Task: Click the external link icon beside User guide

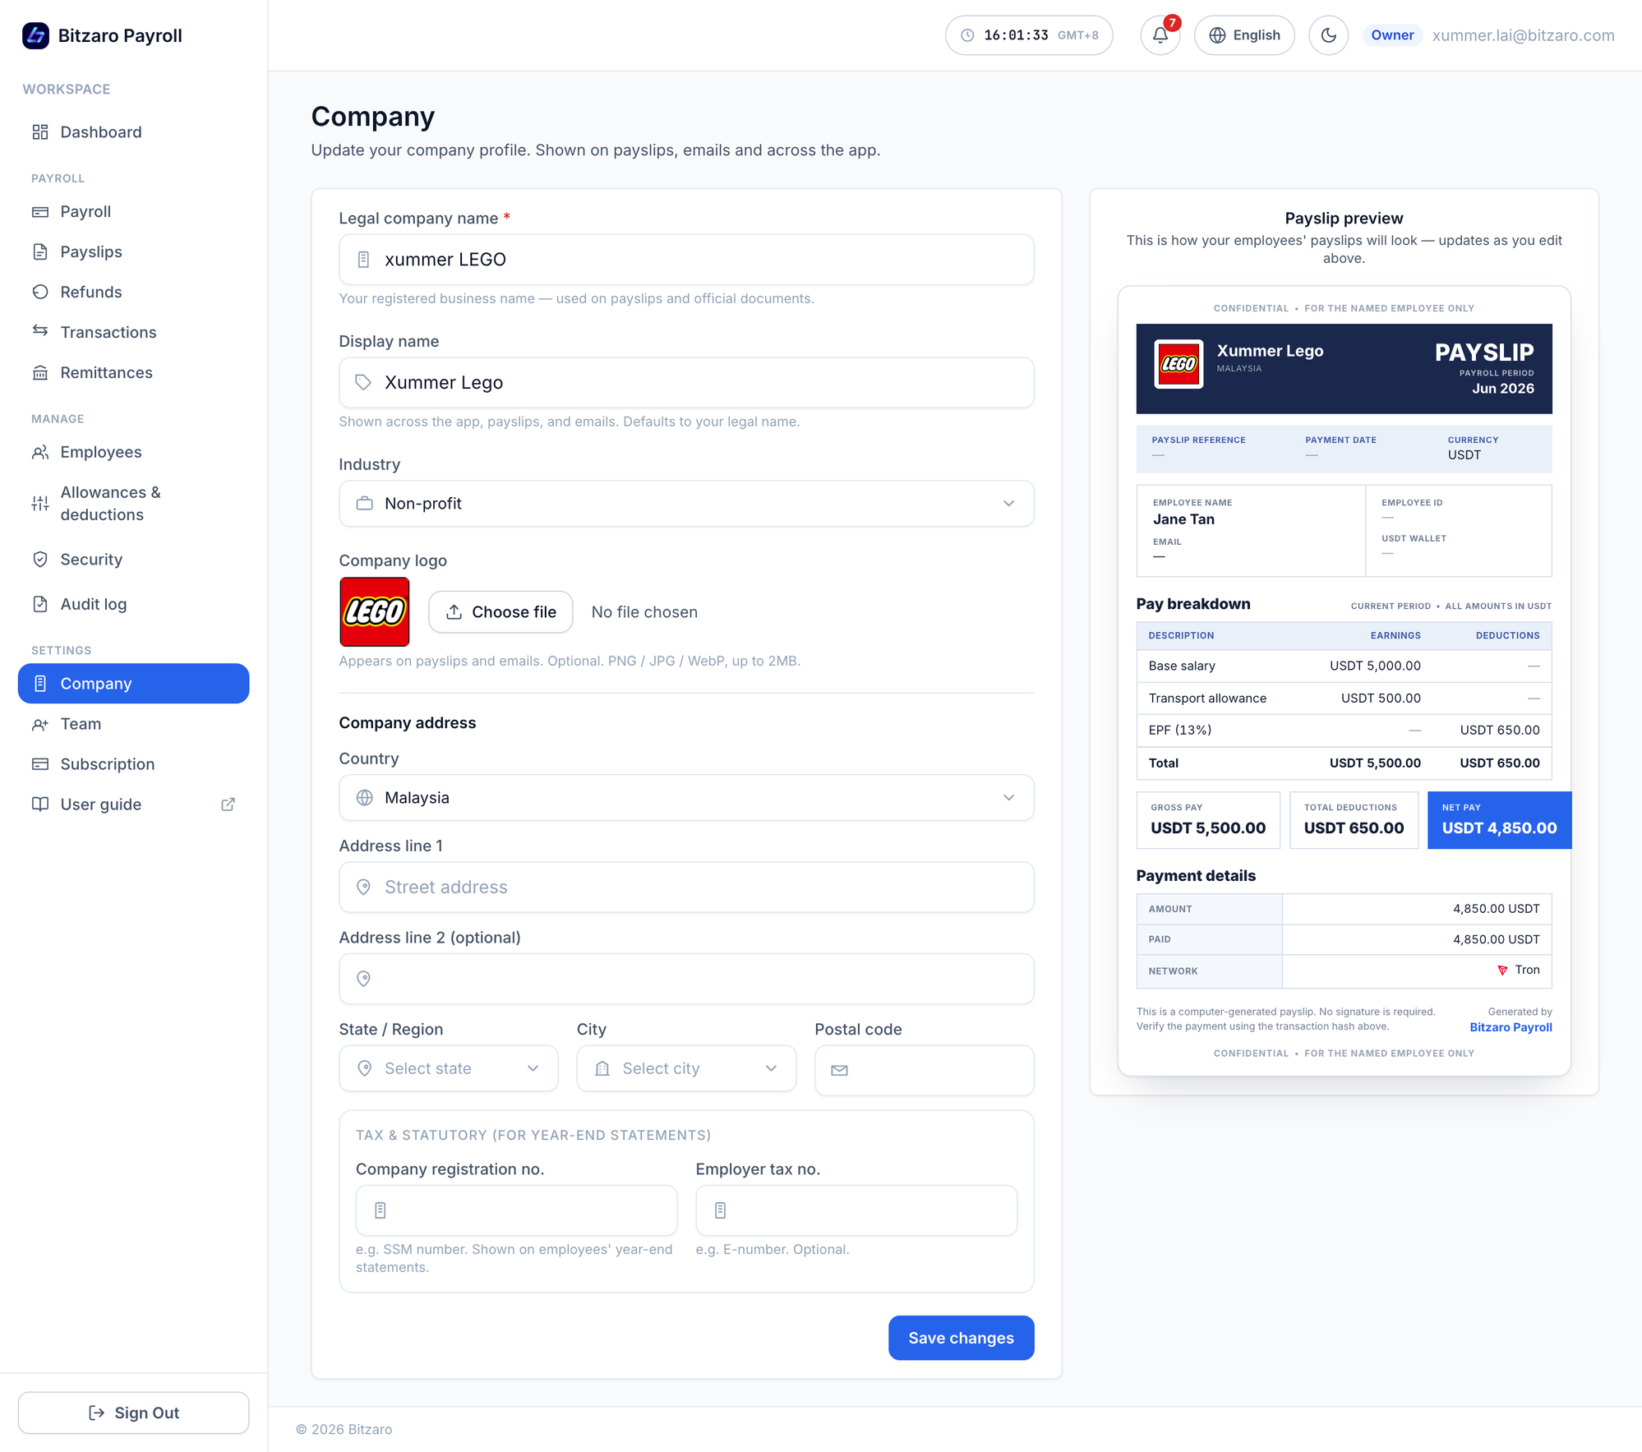Action: point(228,804)
